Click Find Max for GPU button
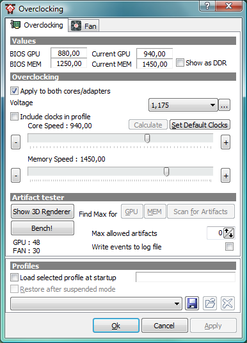 pyautogui.click(x=132, y=212)
